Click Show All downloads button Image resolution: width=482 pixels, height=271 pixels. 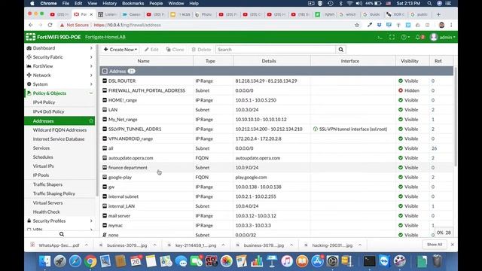(x=435, y=245)
